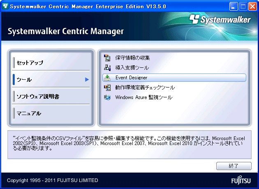Click the Windows Azure 監視ツール globe icon
This screenshot has height=189, width=259.
107,97
